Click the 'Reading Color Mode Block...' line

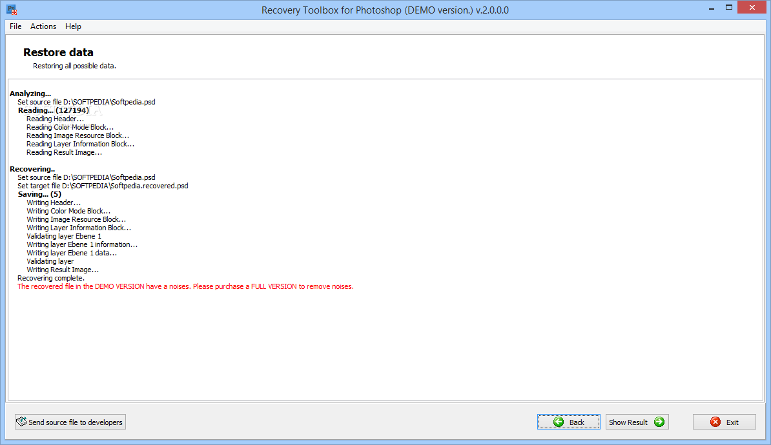pos(70,127)
